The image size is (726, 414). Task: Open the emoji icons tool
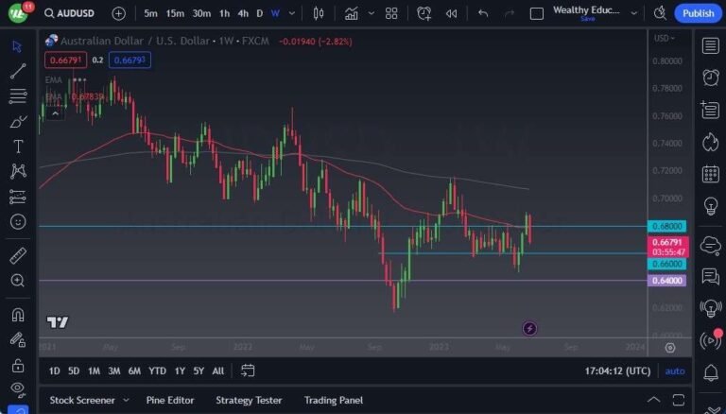(18, 222)
